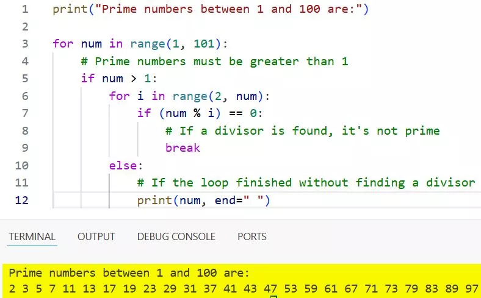Open the DEBUG CONSOLE tab
The image size is (481, 298).
[176, 236]
